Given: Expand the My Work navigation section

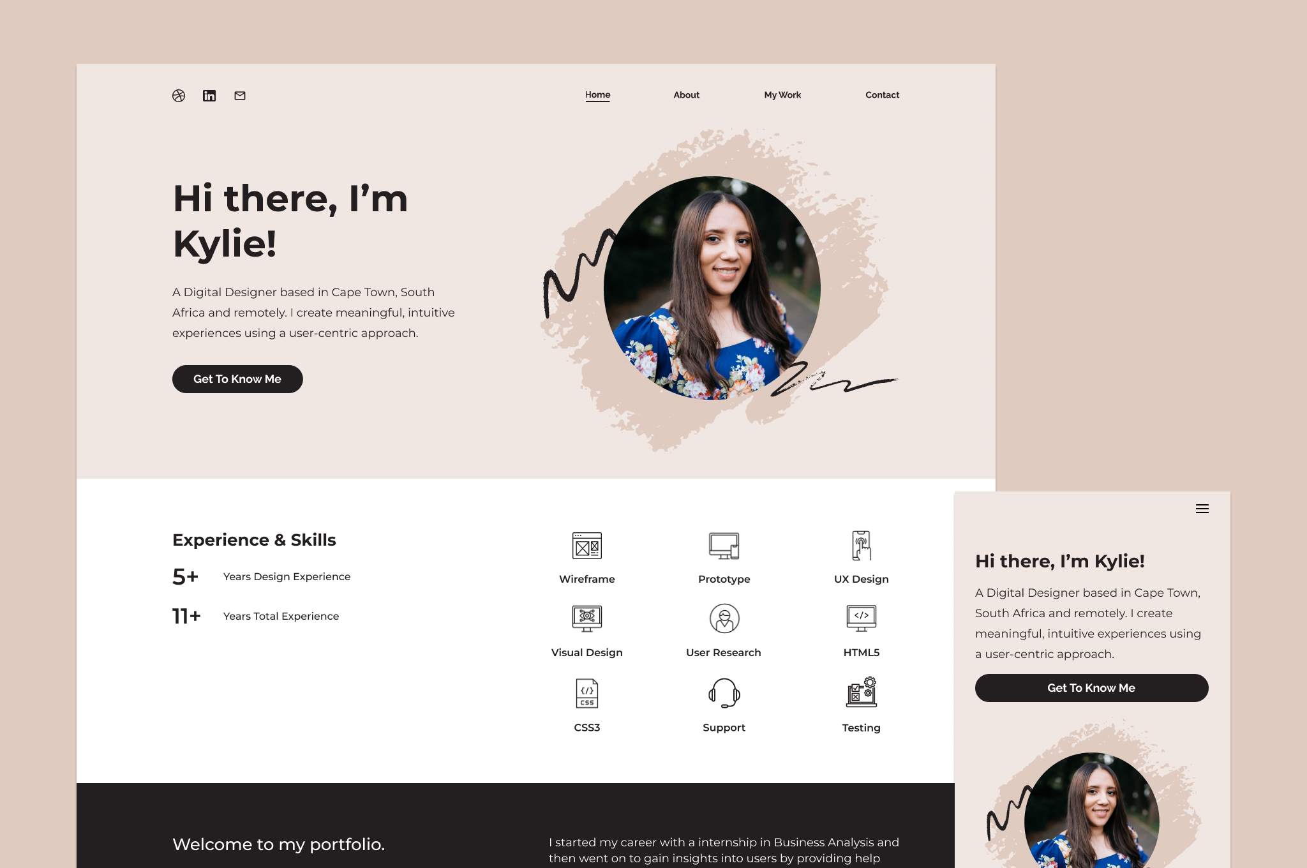Looking at the screenshot, I should [782, 95].
